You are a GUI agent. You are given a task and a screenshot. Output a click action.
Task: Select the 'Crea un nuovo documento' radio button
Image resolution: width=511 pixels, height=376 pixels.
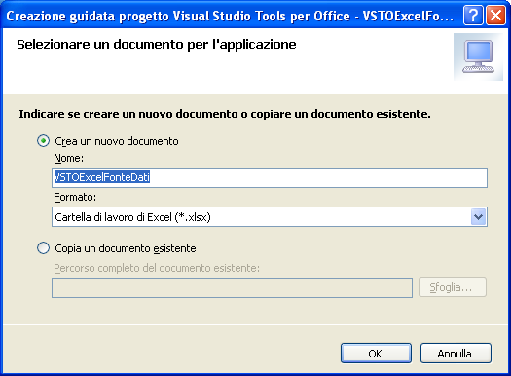[x=43, y=141]
